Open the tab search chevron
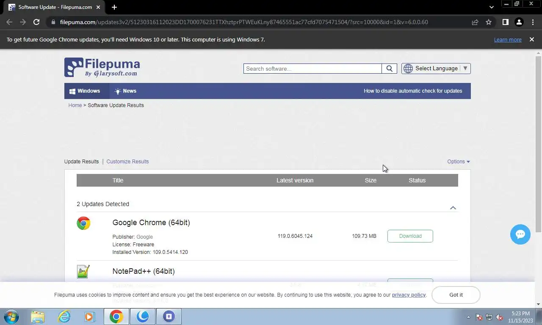Screen dimensions: 542x325 (x=491, y=7)
